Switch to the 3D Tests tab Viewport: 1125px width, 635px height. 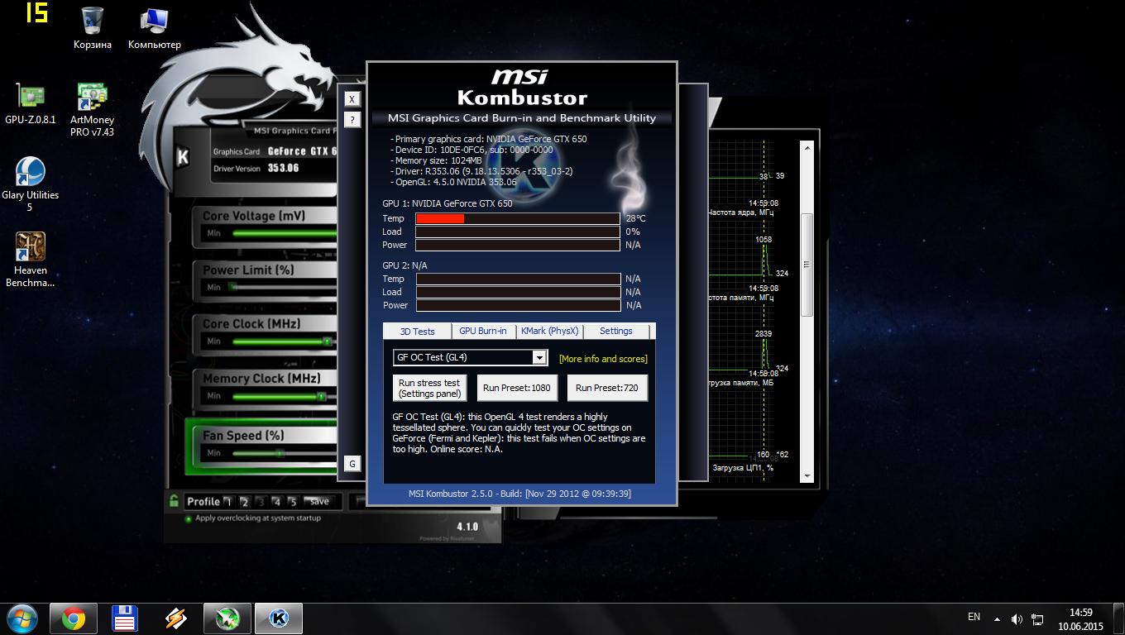coord(418,332)
